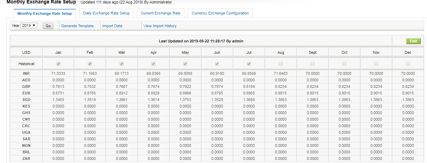Screen dimensions: 427x163
Task: Toggle Historical checkbox for Jan
Action: [58, 64]
